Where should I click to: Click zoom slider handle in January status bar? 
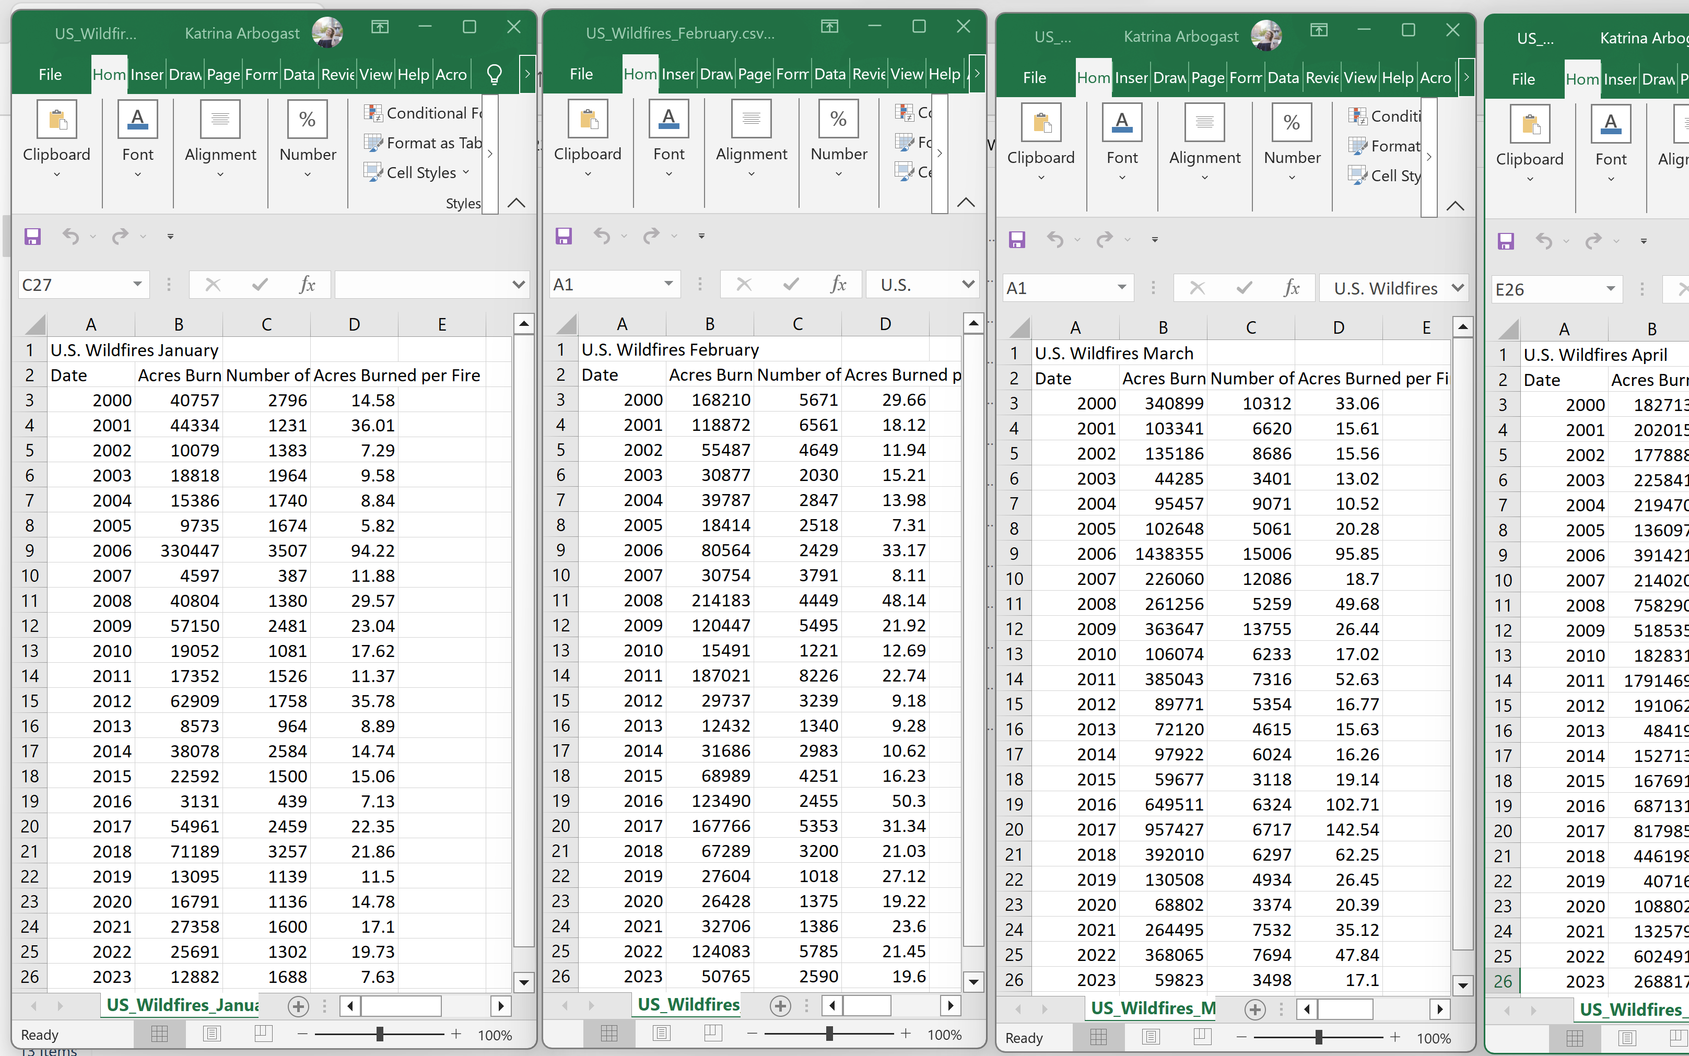[379, 1035]
